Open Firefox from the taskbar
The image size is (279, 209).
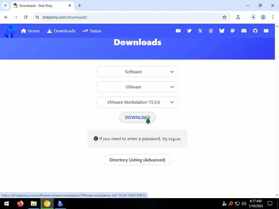[20, 204]
